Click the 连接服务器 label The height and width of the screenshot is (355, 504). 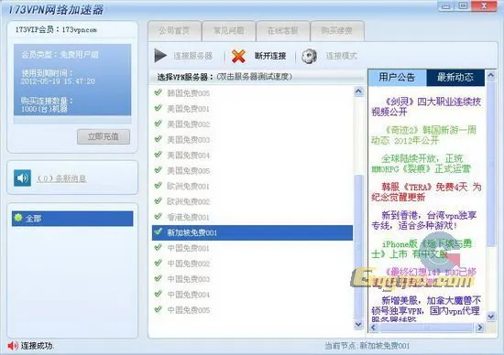click(x=192, y=56)
